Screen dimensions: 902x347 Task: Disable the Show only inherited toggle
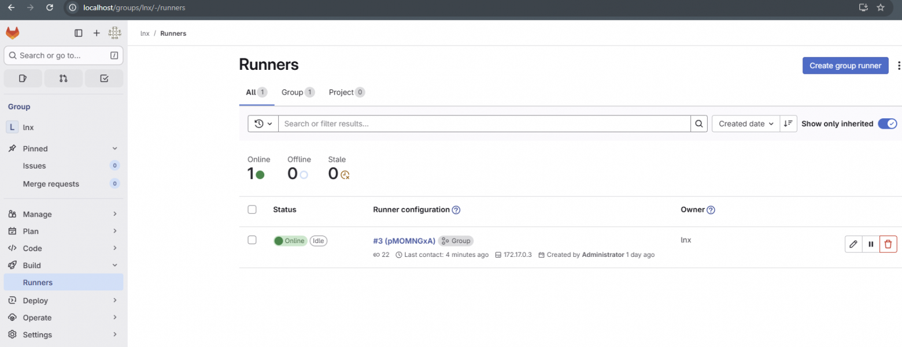[x=887, y=123]
